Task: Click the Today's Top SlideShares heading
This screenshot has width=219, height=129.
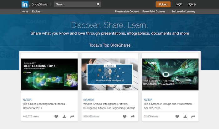Action: [110, 45]
